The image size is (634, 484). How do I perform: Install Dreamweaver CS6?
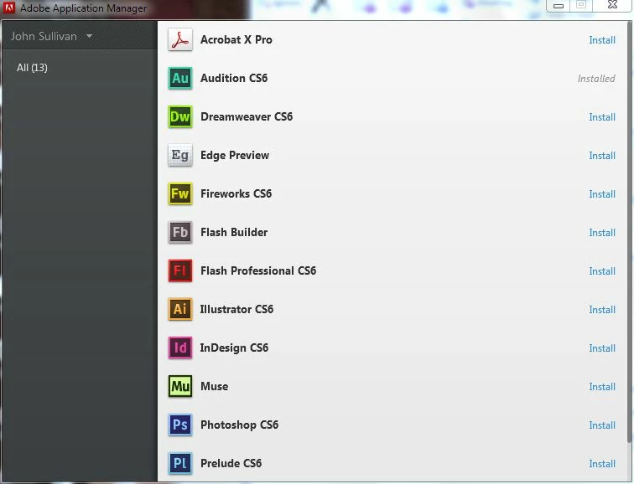602,117
